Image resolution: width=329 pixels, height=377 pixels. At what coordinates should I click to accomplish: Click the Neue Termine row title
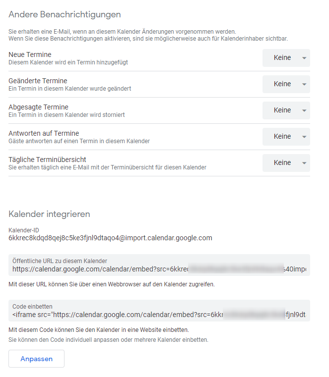click(x=30, y=54)
